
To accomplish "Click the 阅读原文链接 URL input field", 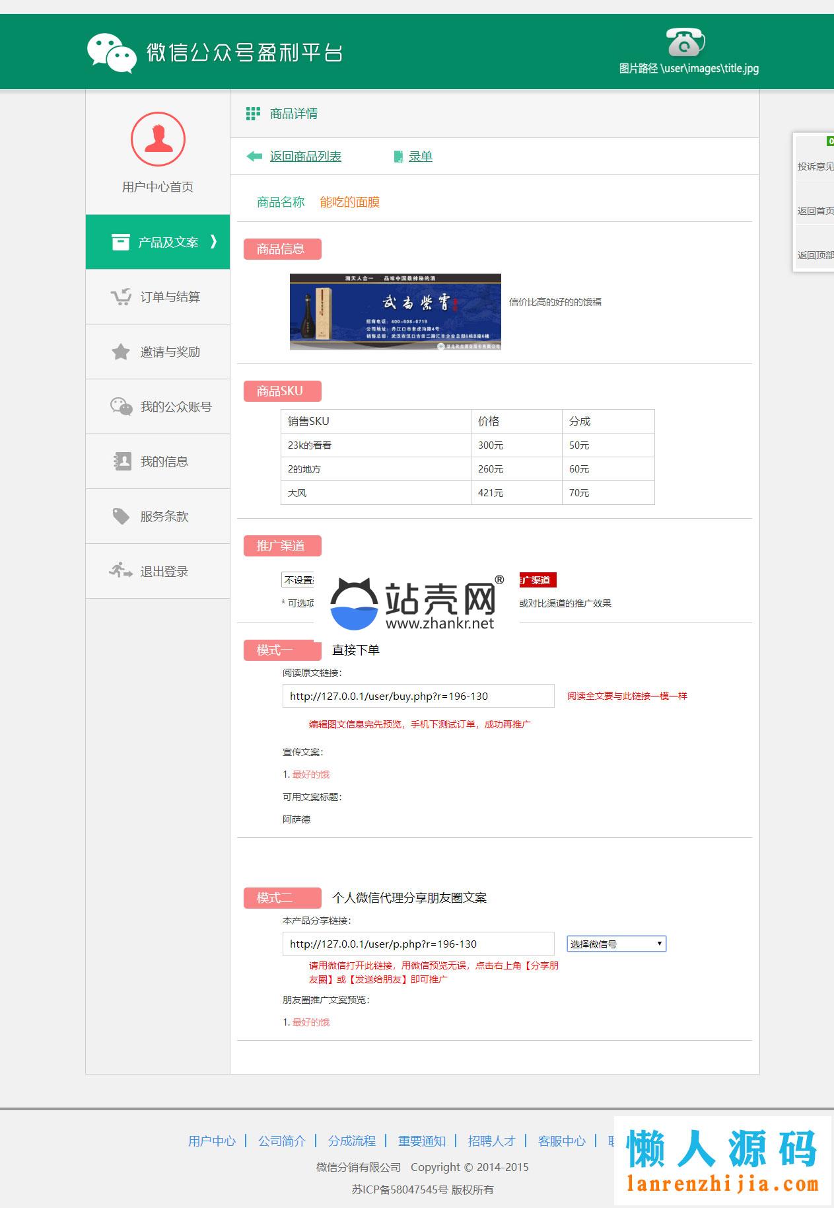I will point(418,696).
